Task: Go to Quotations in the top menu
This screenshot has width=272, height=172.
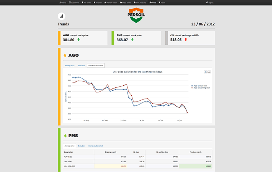Action: click(74, 3)
